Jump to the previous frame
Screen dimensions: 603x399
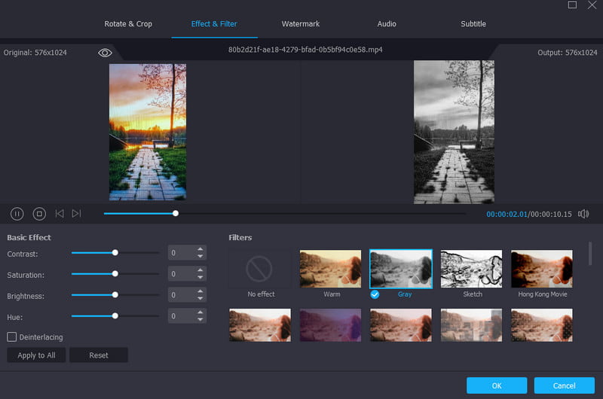click(60, 214)
